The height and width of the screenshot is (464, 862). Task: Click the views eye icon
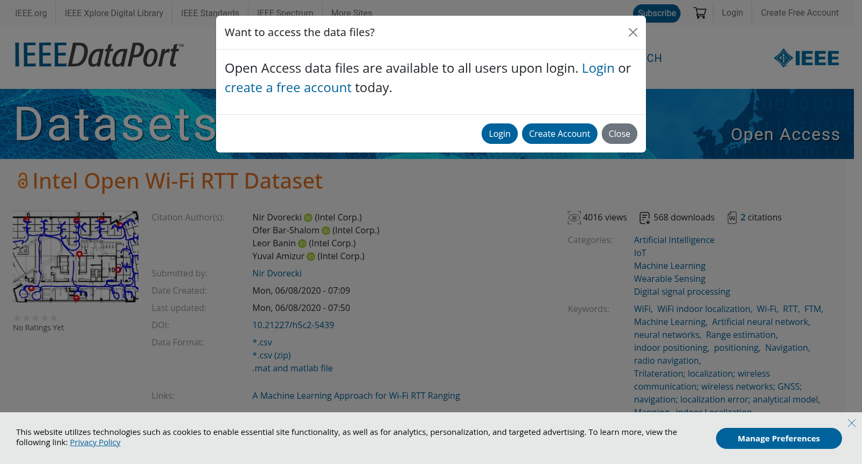point(574,218)
